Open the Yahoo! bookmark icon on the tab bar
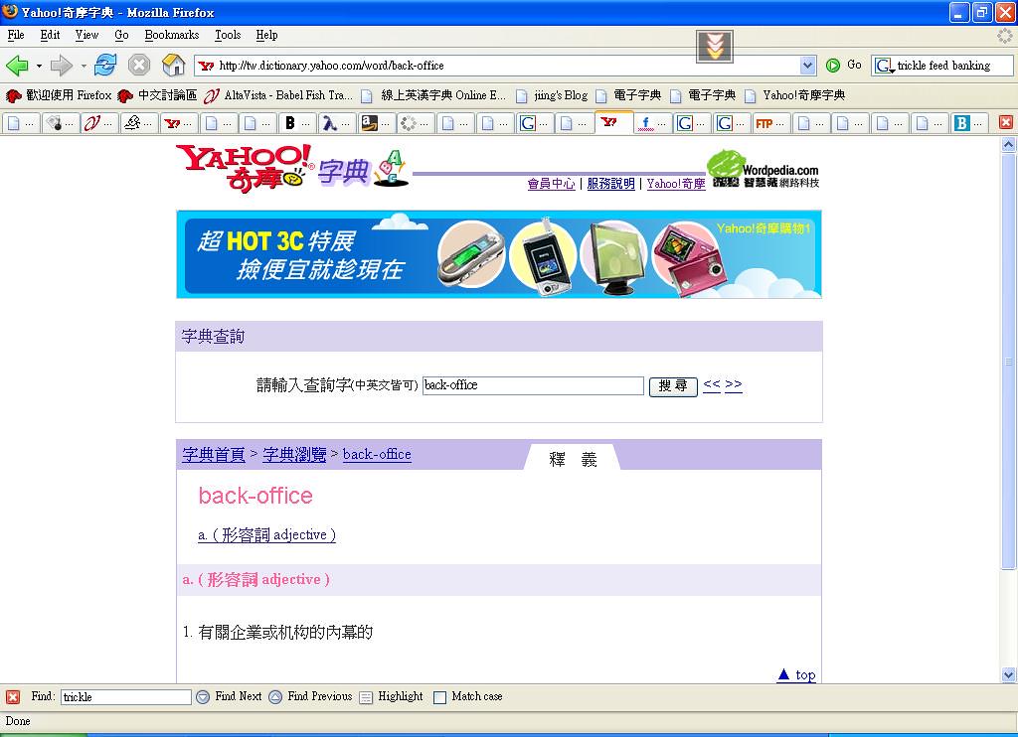Viewport: 1018px width, 737px height. coord(611,120)
